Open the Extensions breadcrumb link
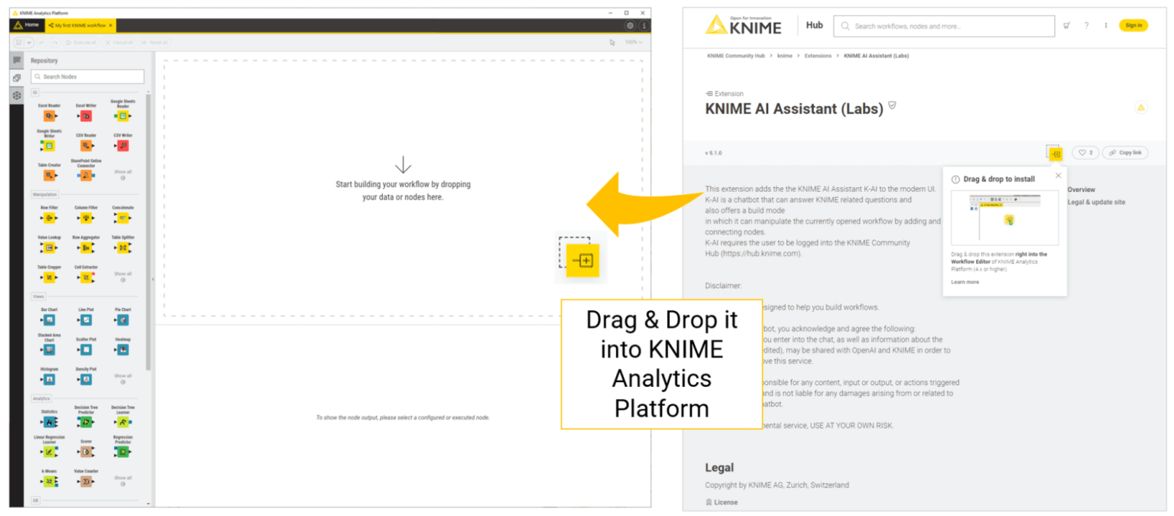Image resolution: width=1174 pixels, height=516 pixels. [x=818, y=56]
